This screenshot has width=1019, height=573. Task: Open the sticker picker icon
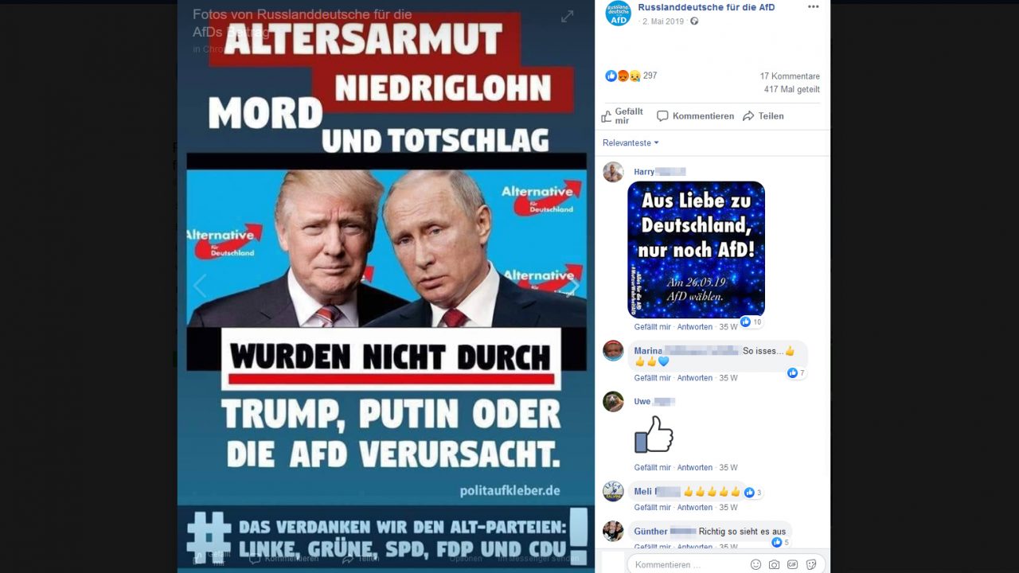point(811,564)
